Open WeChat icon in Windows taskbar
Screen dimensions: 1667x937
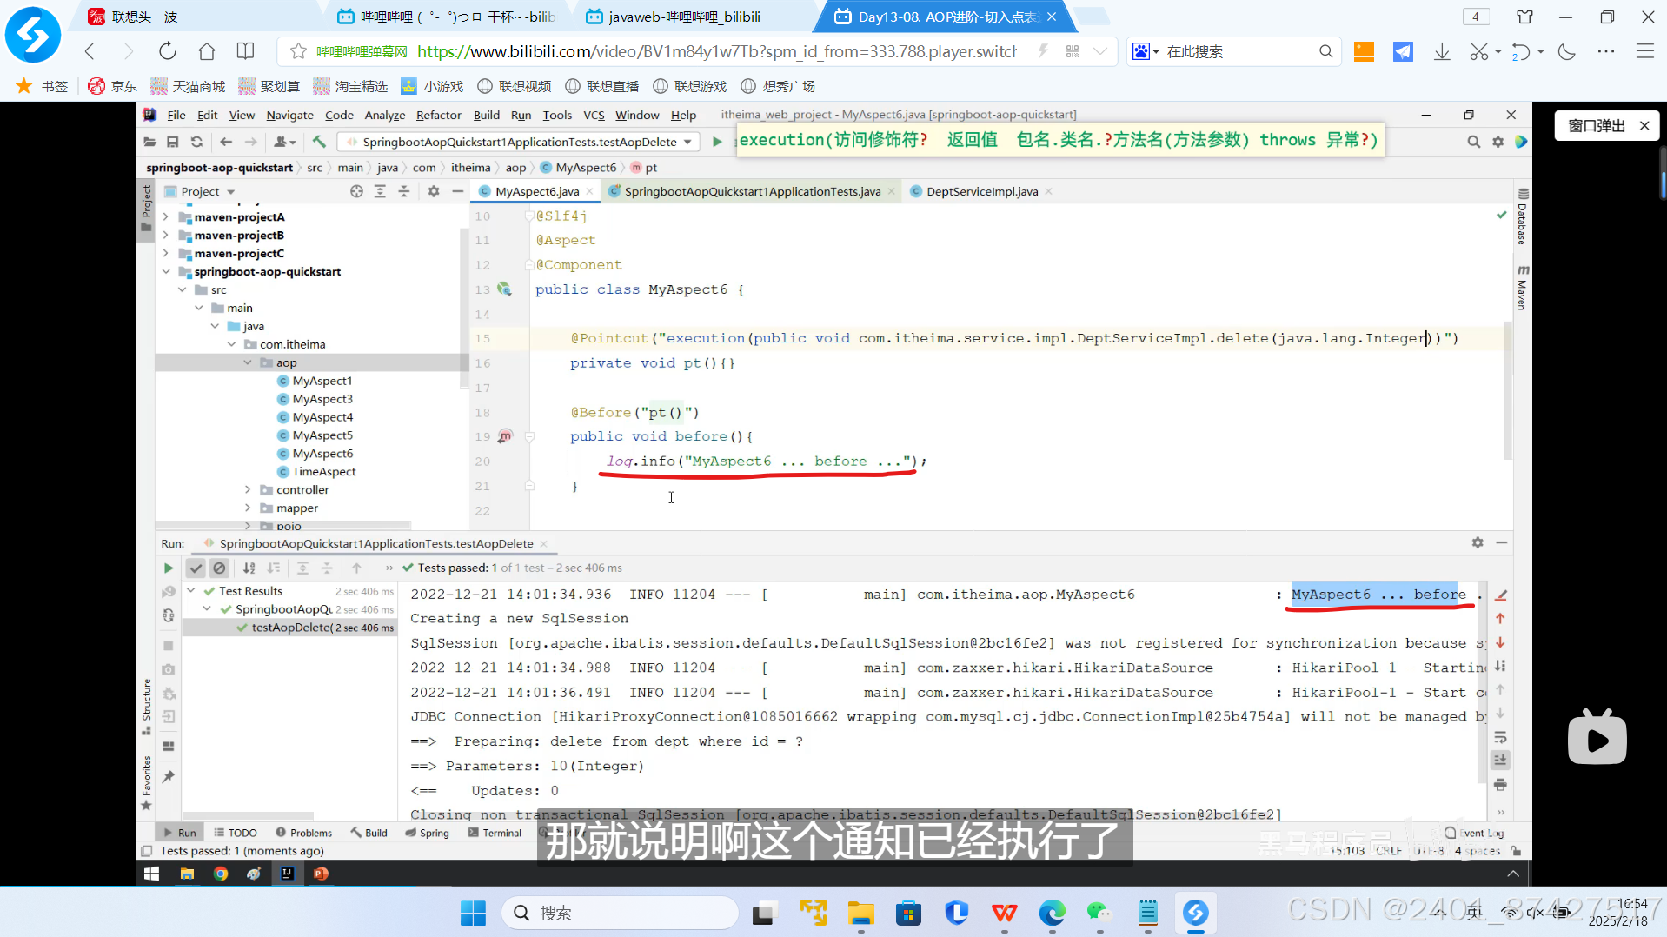pos(1099,913)
